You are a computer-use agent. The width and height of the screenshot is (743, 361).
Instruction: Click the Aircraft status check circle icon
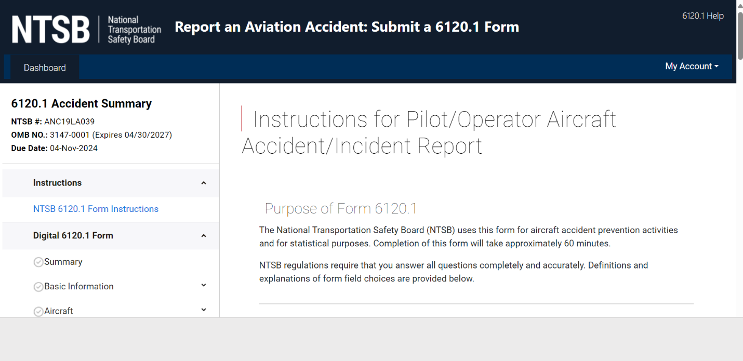[38, 311]
